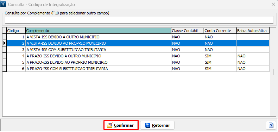Screen dimensions: 278x132
Task: Click the current row arrow indicator
Action: [x=5, y=43]
